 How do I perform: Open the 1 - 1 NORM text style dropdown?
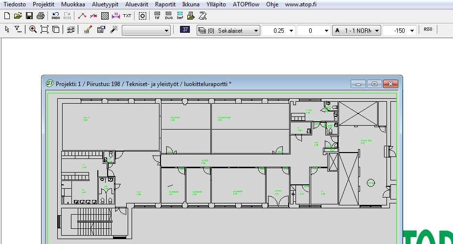click(x=357, y=30)
